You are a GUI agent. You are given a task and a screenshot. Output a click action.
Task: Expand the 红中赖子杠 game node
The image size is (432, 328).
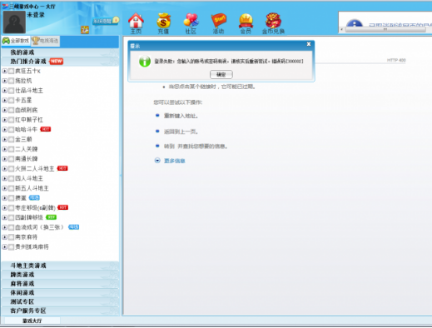(5, 120)
